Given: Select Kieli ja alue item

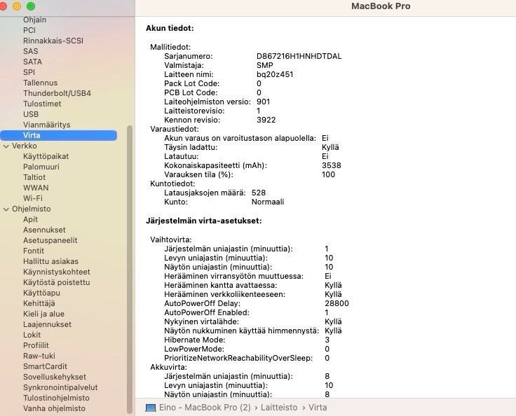Looking at the screenshot, I should (x=43, y=314).
